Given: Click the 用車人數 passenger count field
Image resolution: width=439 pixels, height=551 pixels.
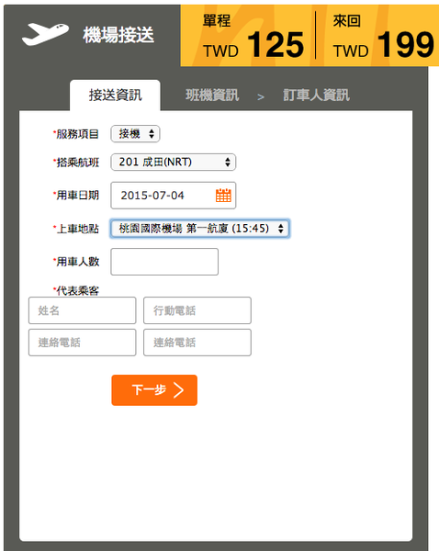Looking at the screenshot, I should 164,262.
